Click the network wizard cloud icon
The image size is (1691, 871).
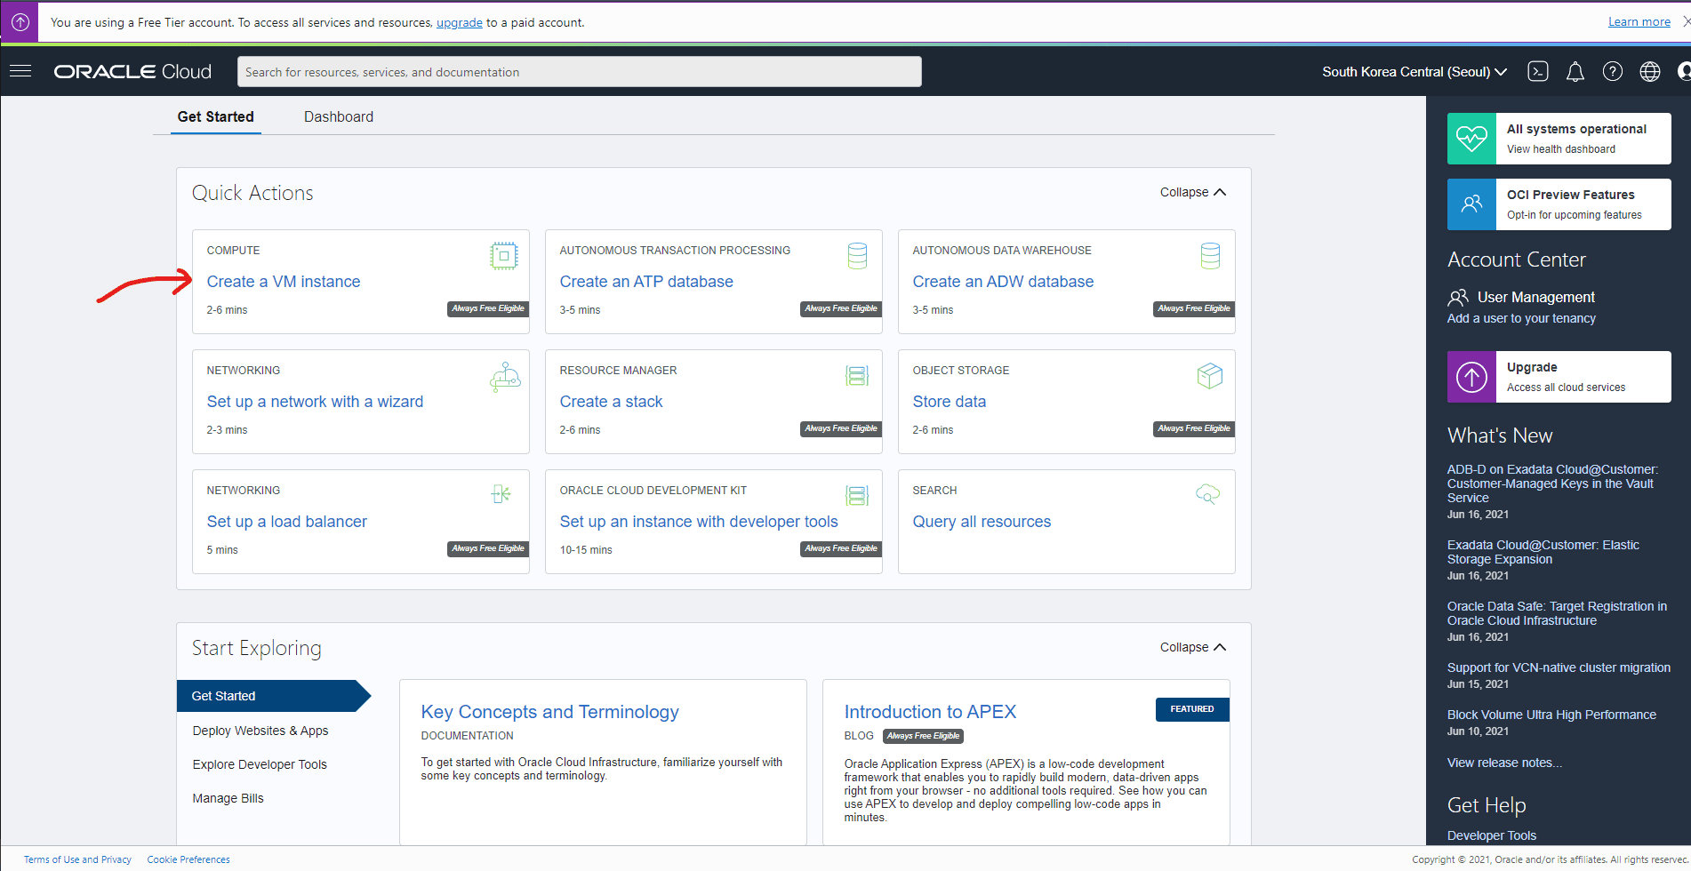click(x=505, y=377)
